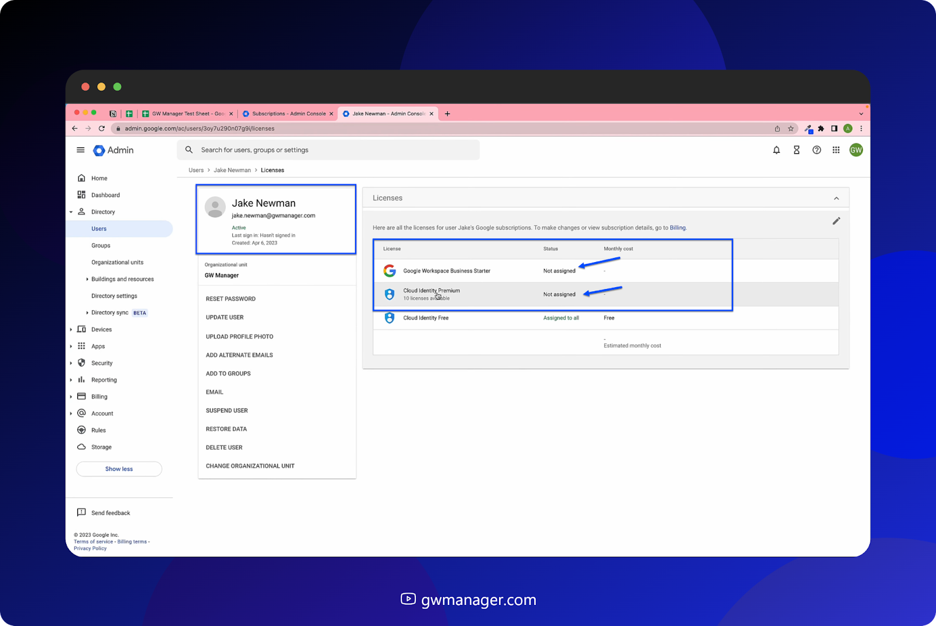Click EMAIL action

(x=215, y=393)
